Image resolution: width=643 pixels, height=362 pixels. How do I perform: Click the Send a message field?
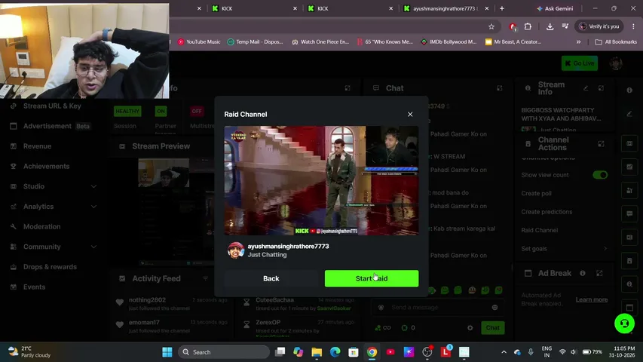coord(439,308)
